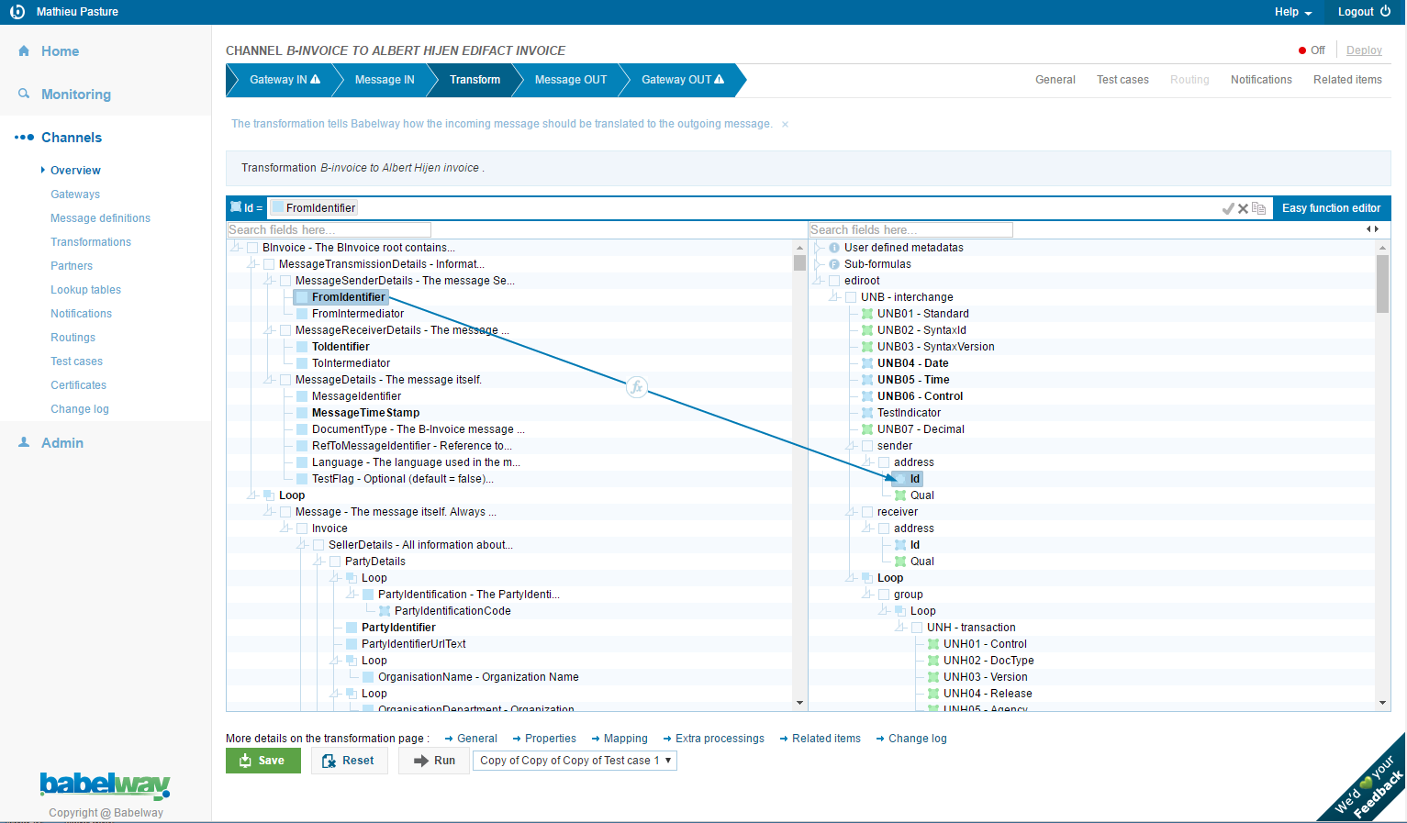Tick the sender node checkbox
Image resolution: width=1407 pixels, height=823 pixels.
click(x=867, y=446)
